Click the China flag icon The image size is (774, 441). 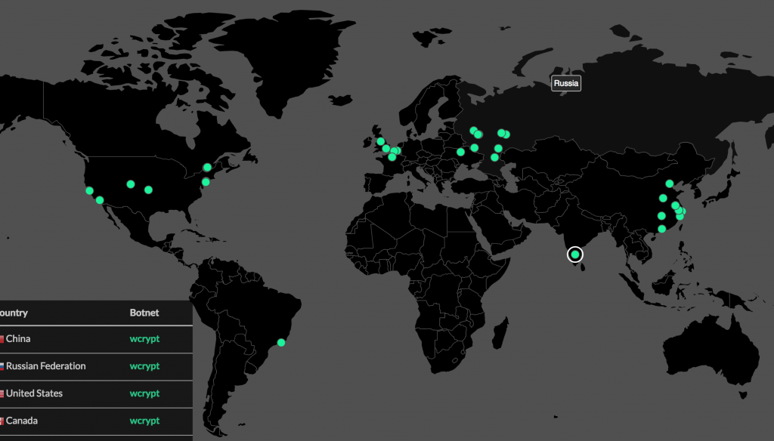coord(2,339)
